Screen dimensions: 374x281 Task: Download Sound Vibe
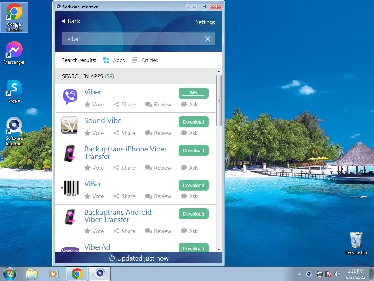(x=194, y=122)
